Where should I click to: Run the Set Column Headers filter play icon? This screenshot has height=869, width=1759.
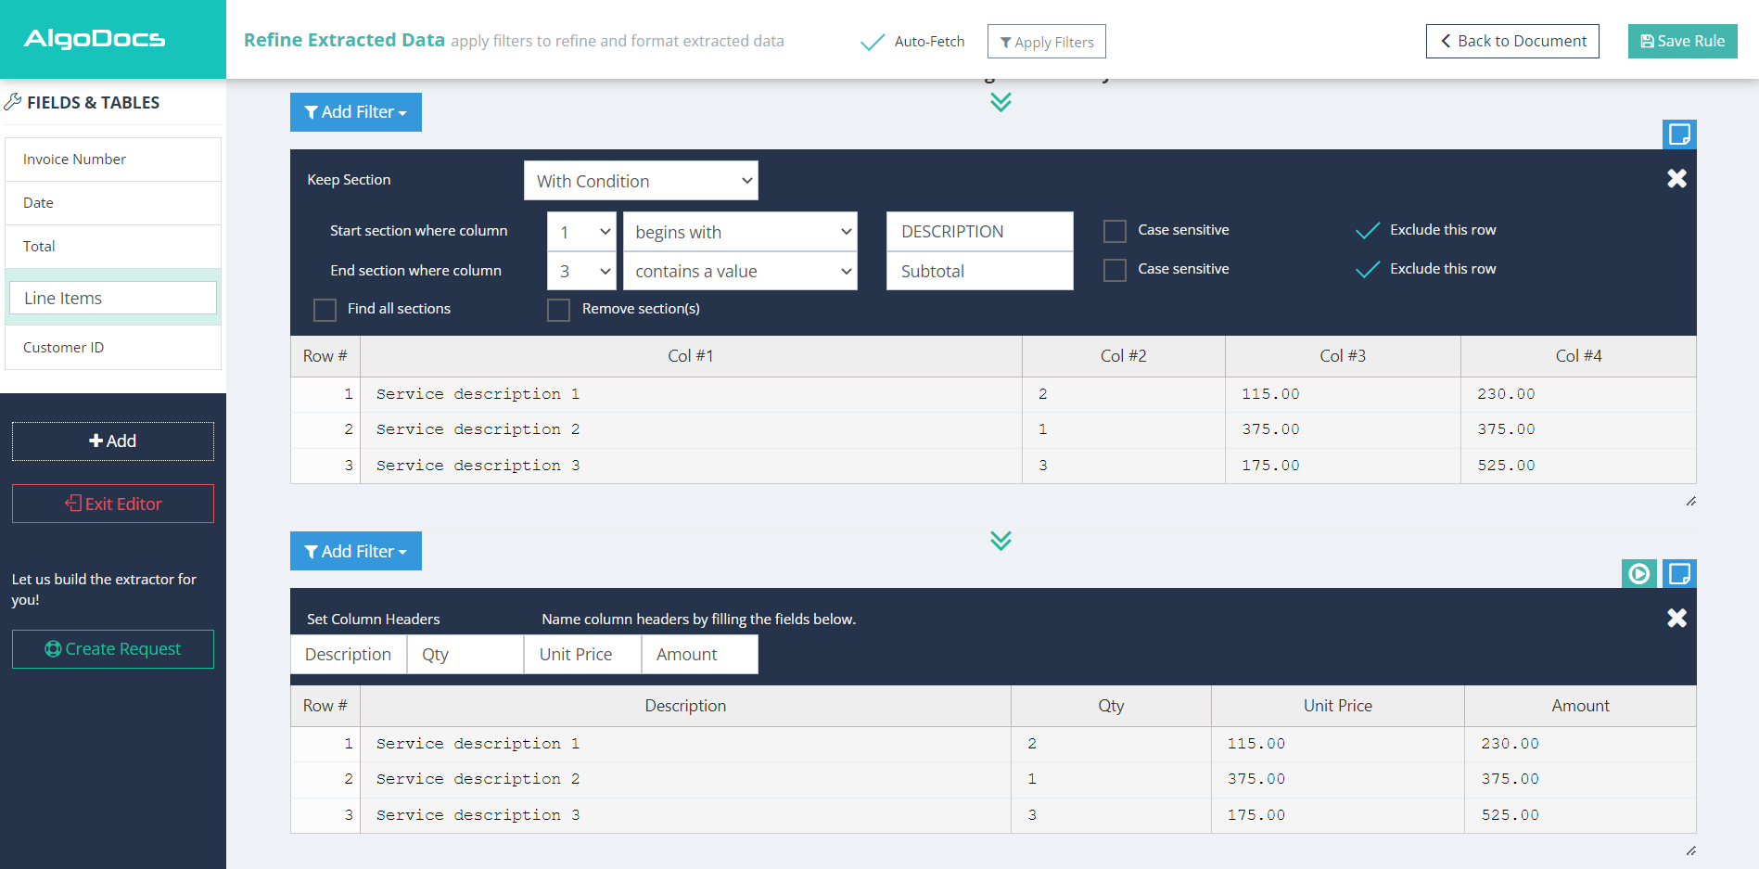[x=1639, y=574]
